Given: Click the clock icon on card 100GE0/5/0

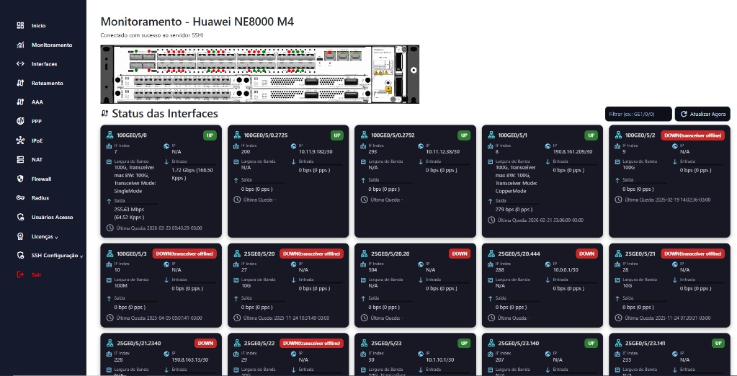Looking at the screenshot, I should pyautogui.click(x=110, y=228).
